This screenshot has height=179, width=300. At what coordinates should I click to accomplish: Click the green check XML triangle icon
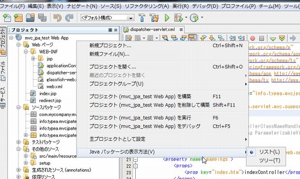coord(273,39)
